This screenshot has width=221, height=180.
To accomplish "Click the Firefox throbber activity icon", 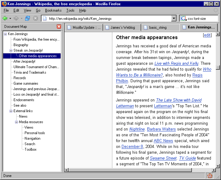I will (216, 10).
